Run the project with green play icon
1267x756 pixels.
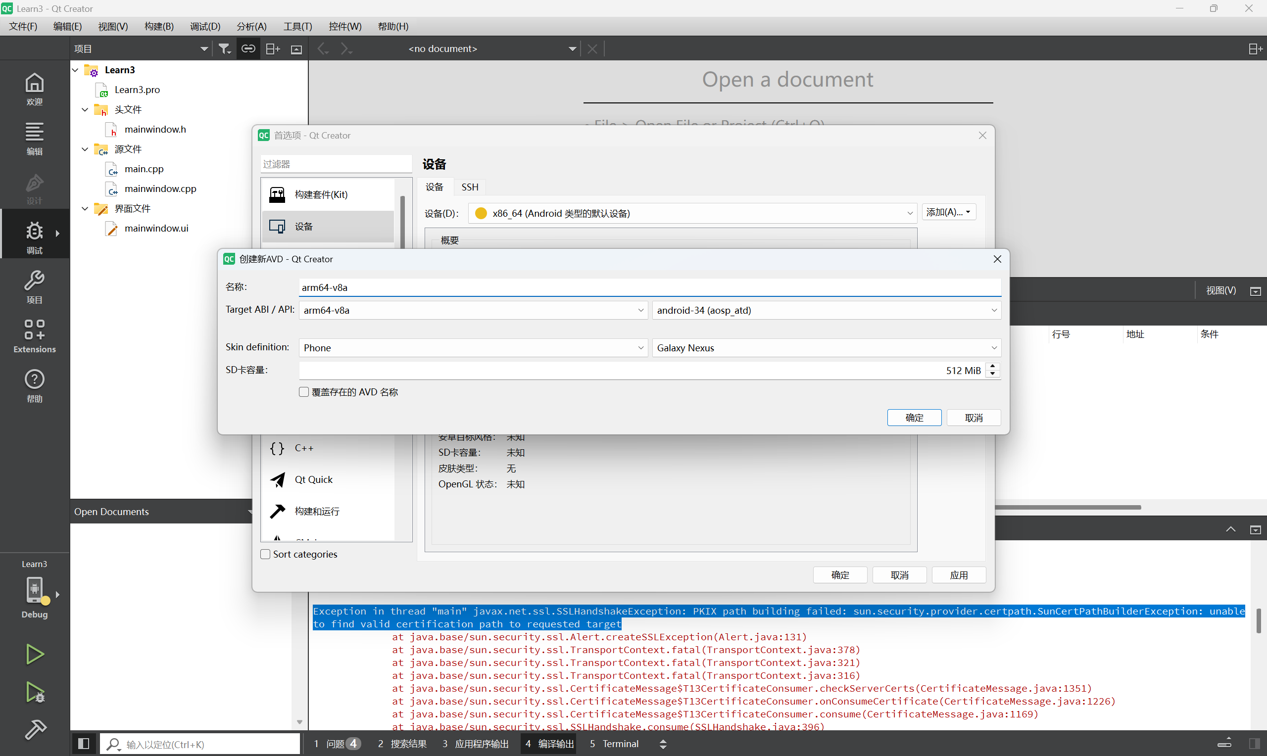click(34, 654)
